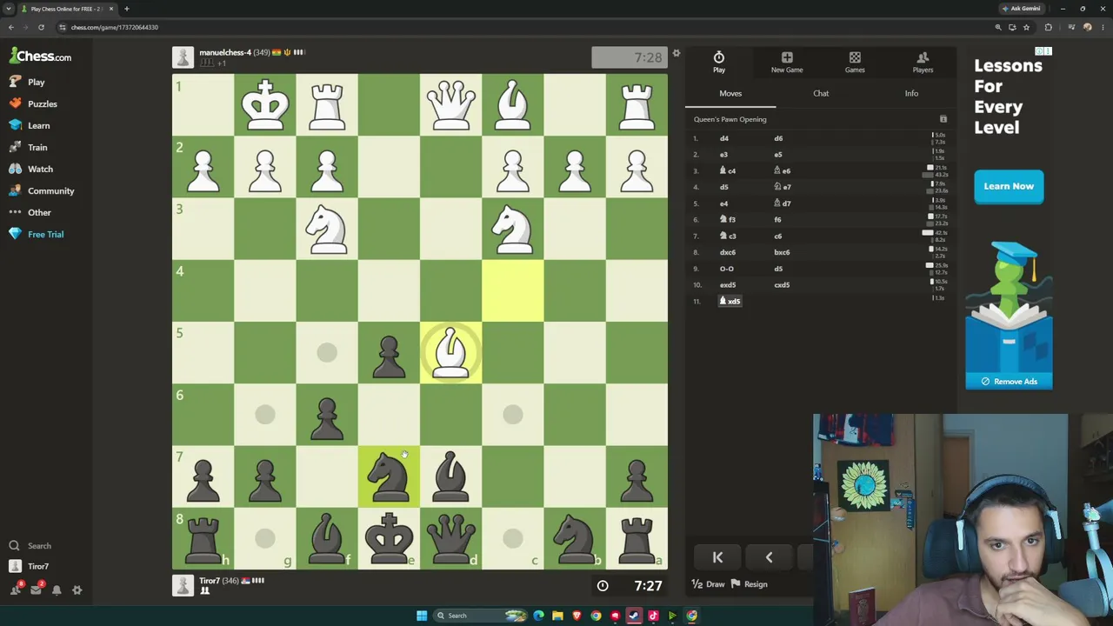This screenshot has width=1113, height=626.
Task: Open the Play section in the sidebar
Action: pyautogui.click(x=27, y=82)
